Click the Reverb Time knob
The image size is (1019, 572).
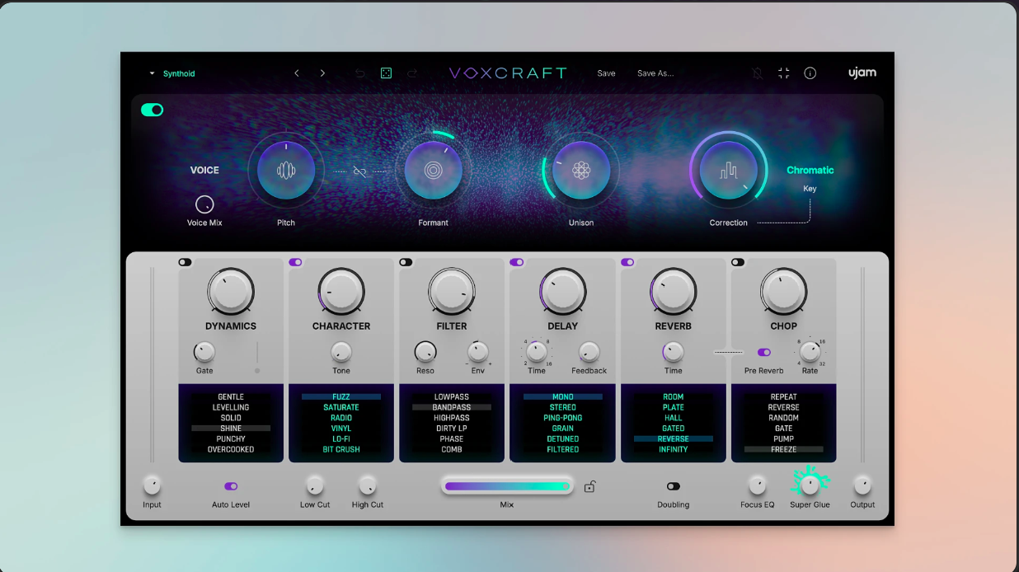[x=674, y=352]
